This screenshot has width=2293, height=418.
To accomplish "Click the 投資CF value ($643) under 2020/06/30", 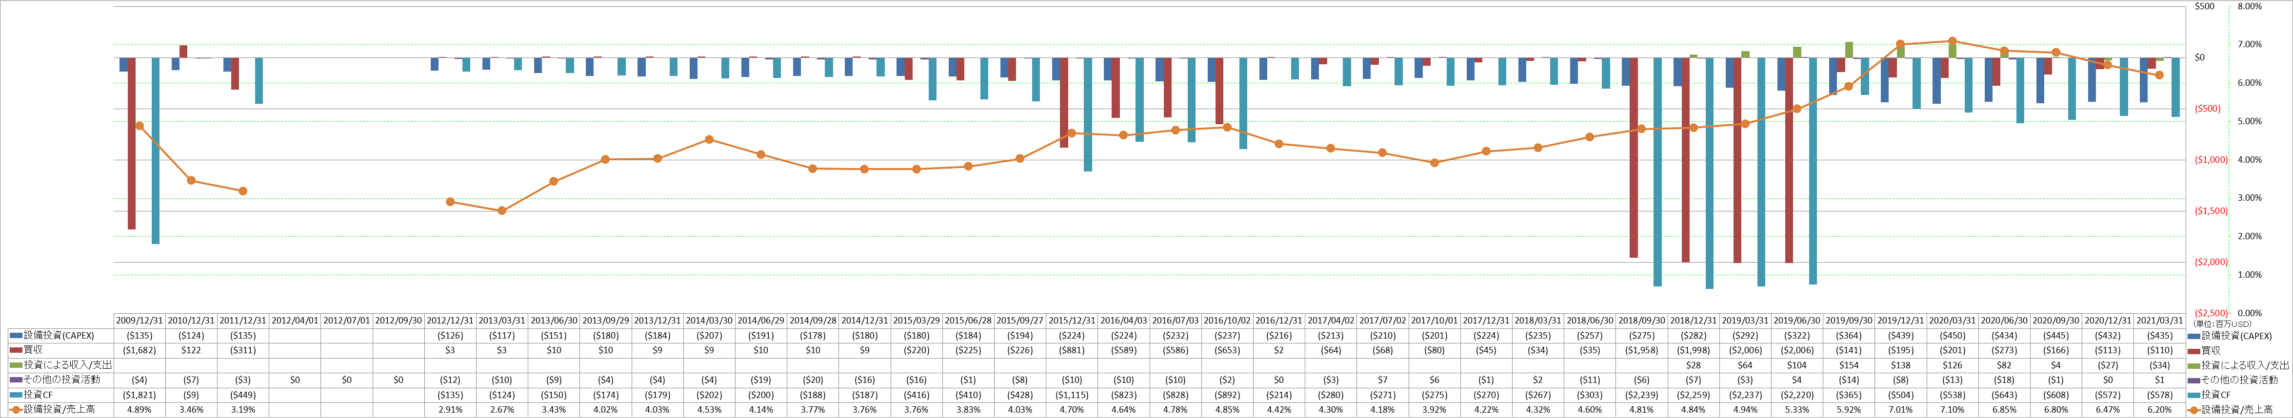I will 2004,395.
